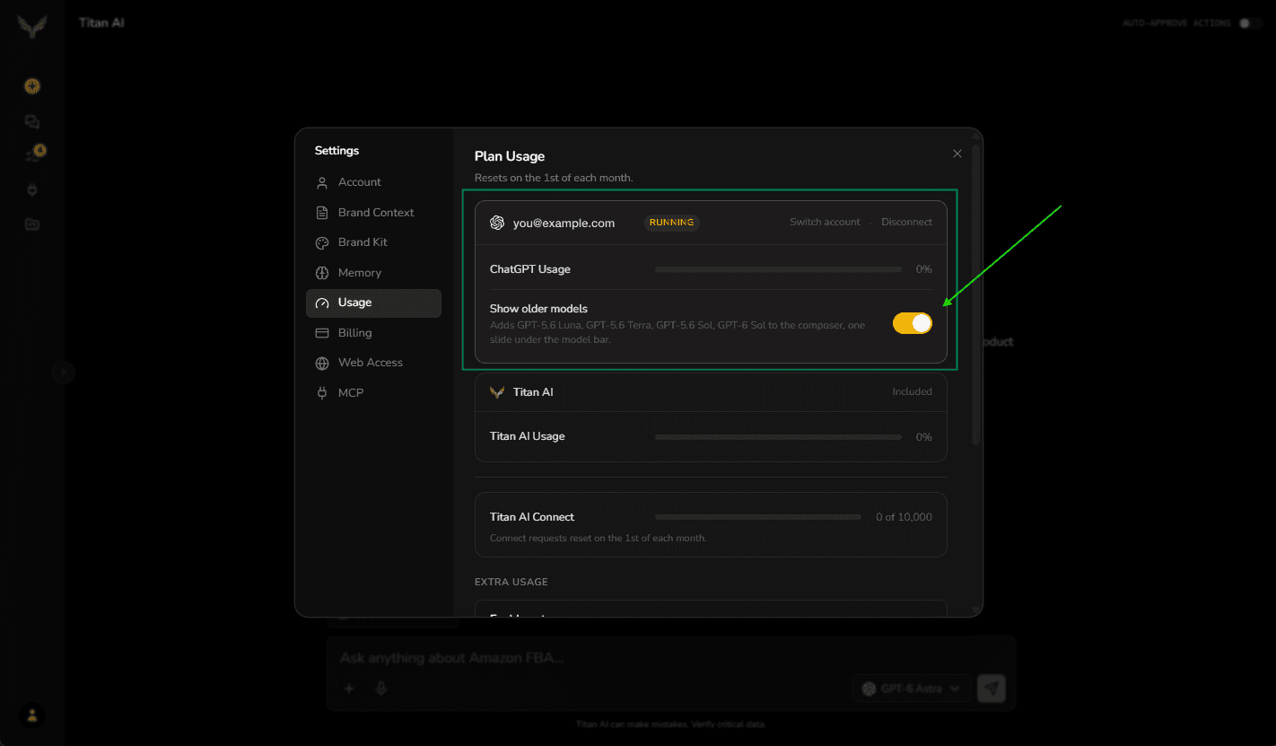This screenshot has width=1276, height=746.
Task: Click Switch account link
Action: (x=825, y=222)
